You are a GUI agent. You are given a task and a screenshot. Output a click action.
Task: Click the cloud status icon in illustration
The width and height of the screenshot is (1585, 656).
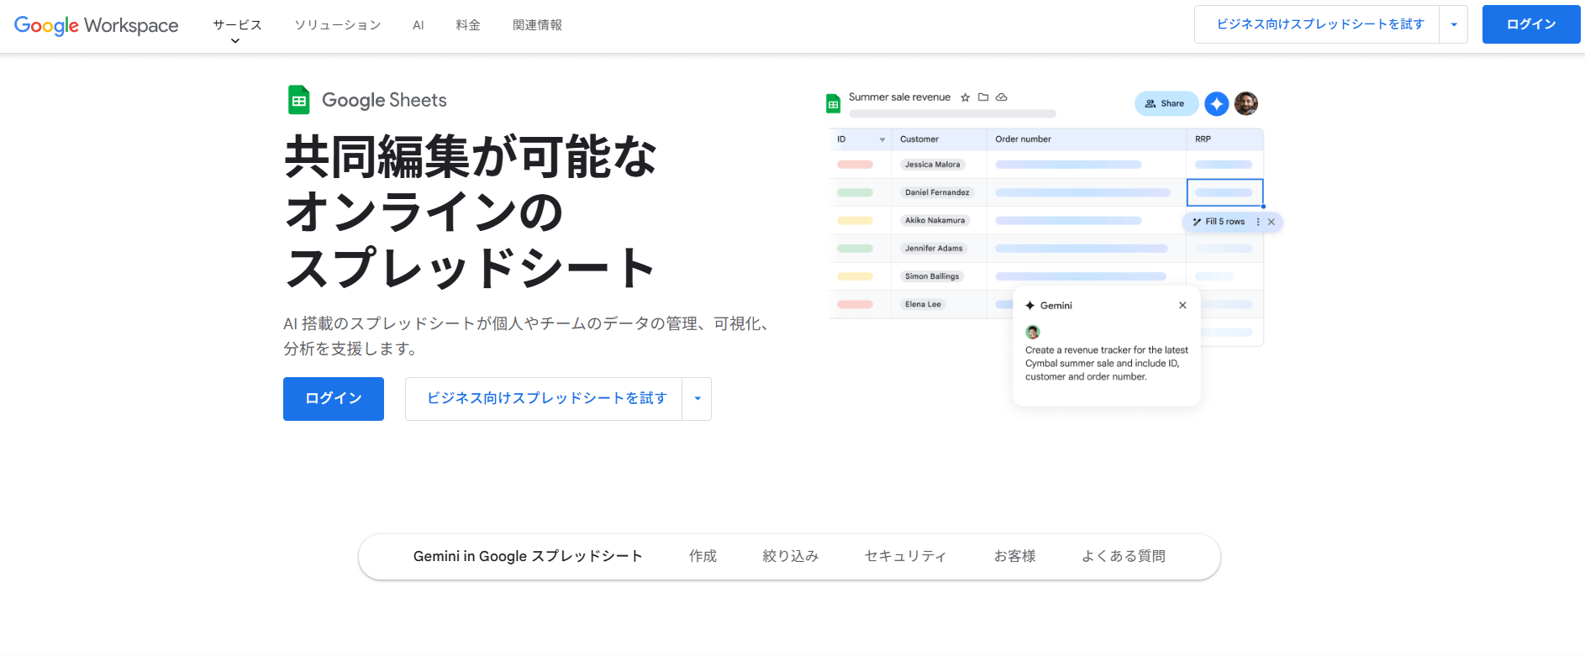coord(1002,97)
